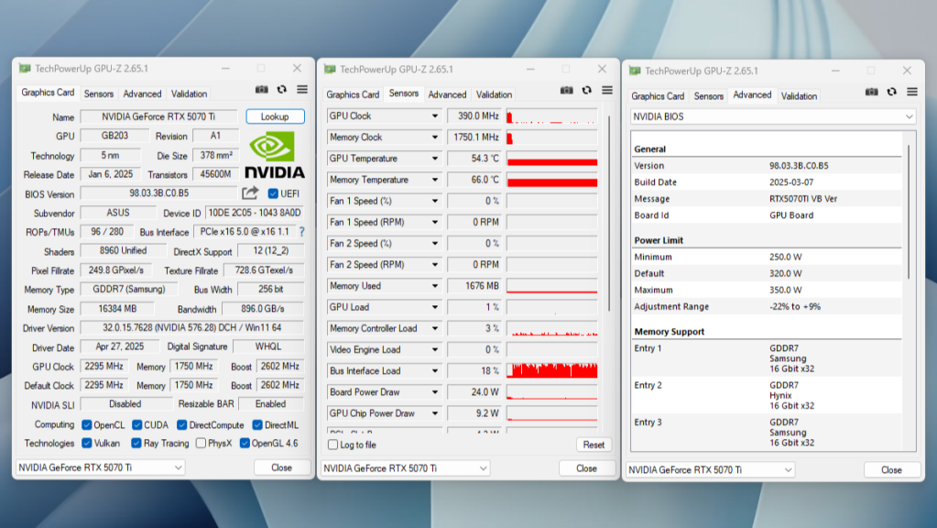Toggle the PhysX checkbox
Image resolution: width=937 pixels, height=528 pixels.
point(202,443)
